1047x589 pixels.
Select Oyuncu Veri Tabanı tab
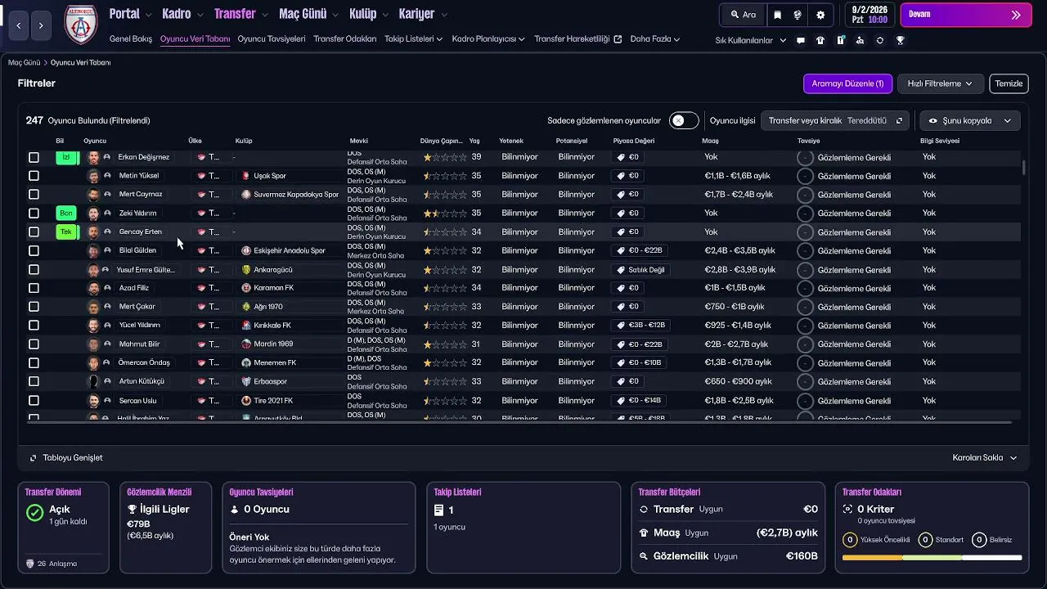(x=195, y=39)
